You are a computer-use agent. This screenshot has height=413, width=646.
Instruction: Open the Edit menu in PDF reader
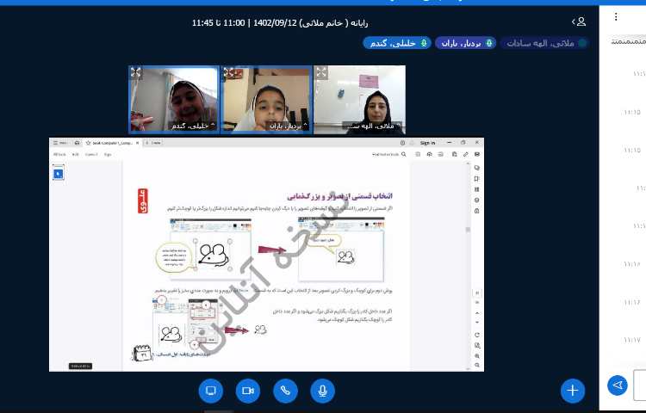pos(76,154)
